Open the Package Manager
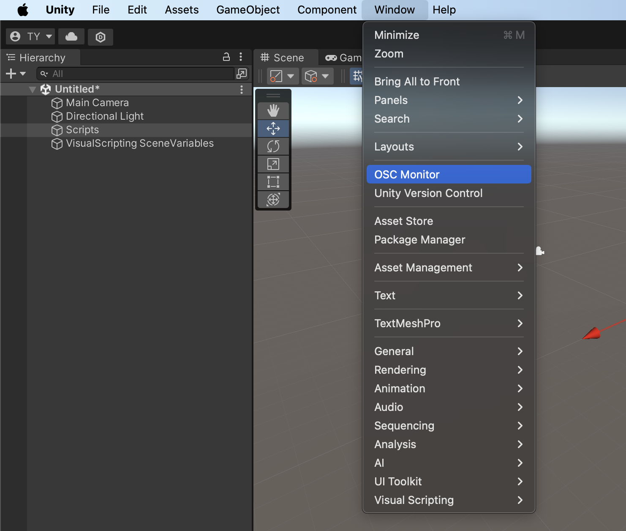Screen dimensions: 626x531 point(449,240)
